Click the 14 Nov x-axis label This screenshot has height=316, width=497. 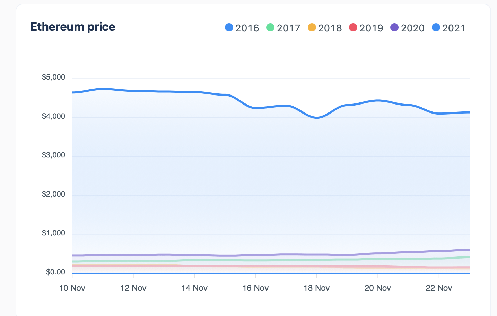click(194, 288)
